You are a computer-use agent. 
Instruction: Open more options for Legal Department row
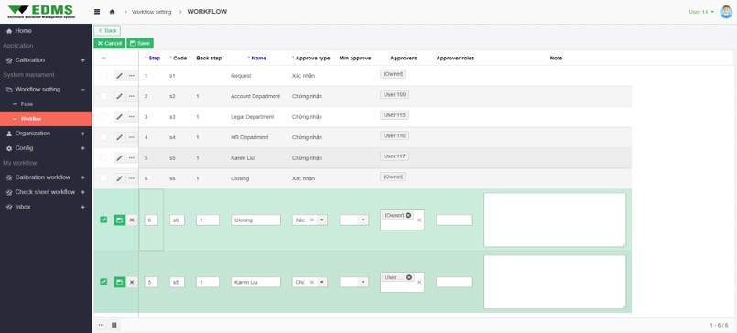pos(132,116)
